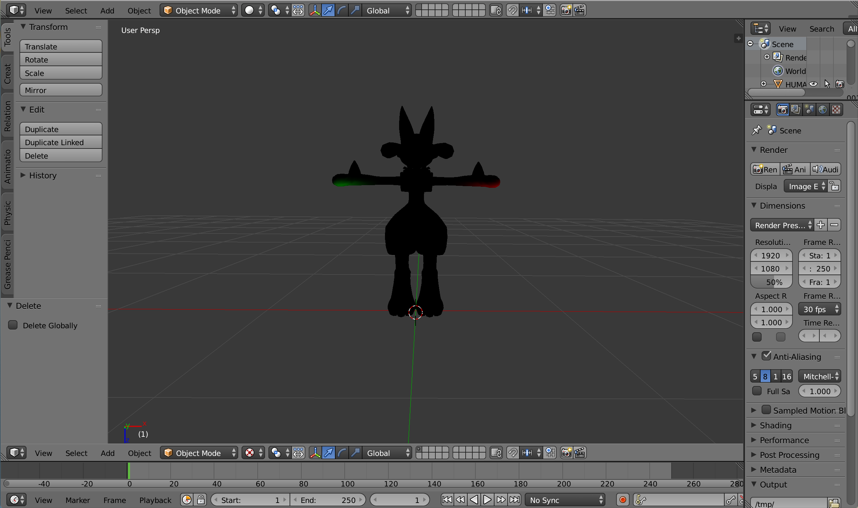Open the solid white viewport shading selector
Viewport: 858px width, 508px height.
tap(253, 10)
